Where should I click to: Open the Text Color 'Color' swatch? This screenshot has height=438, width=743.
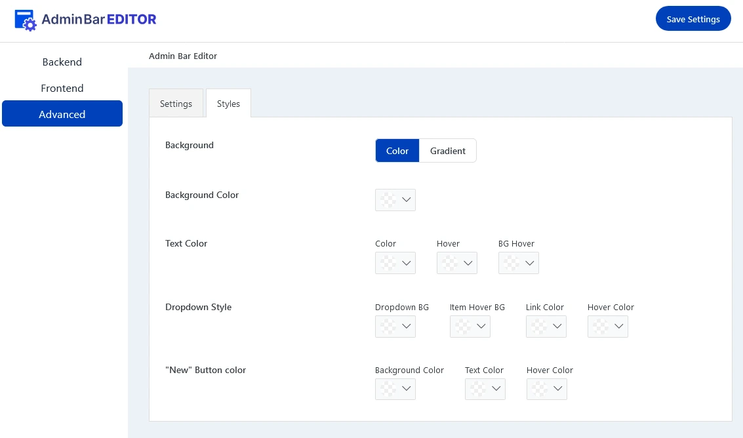(x=388, y=263)
